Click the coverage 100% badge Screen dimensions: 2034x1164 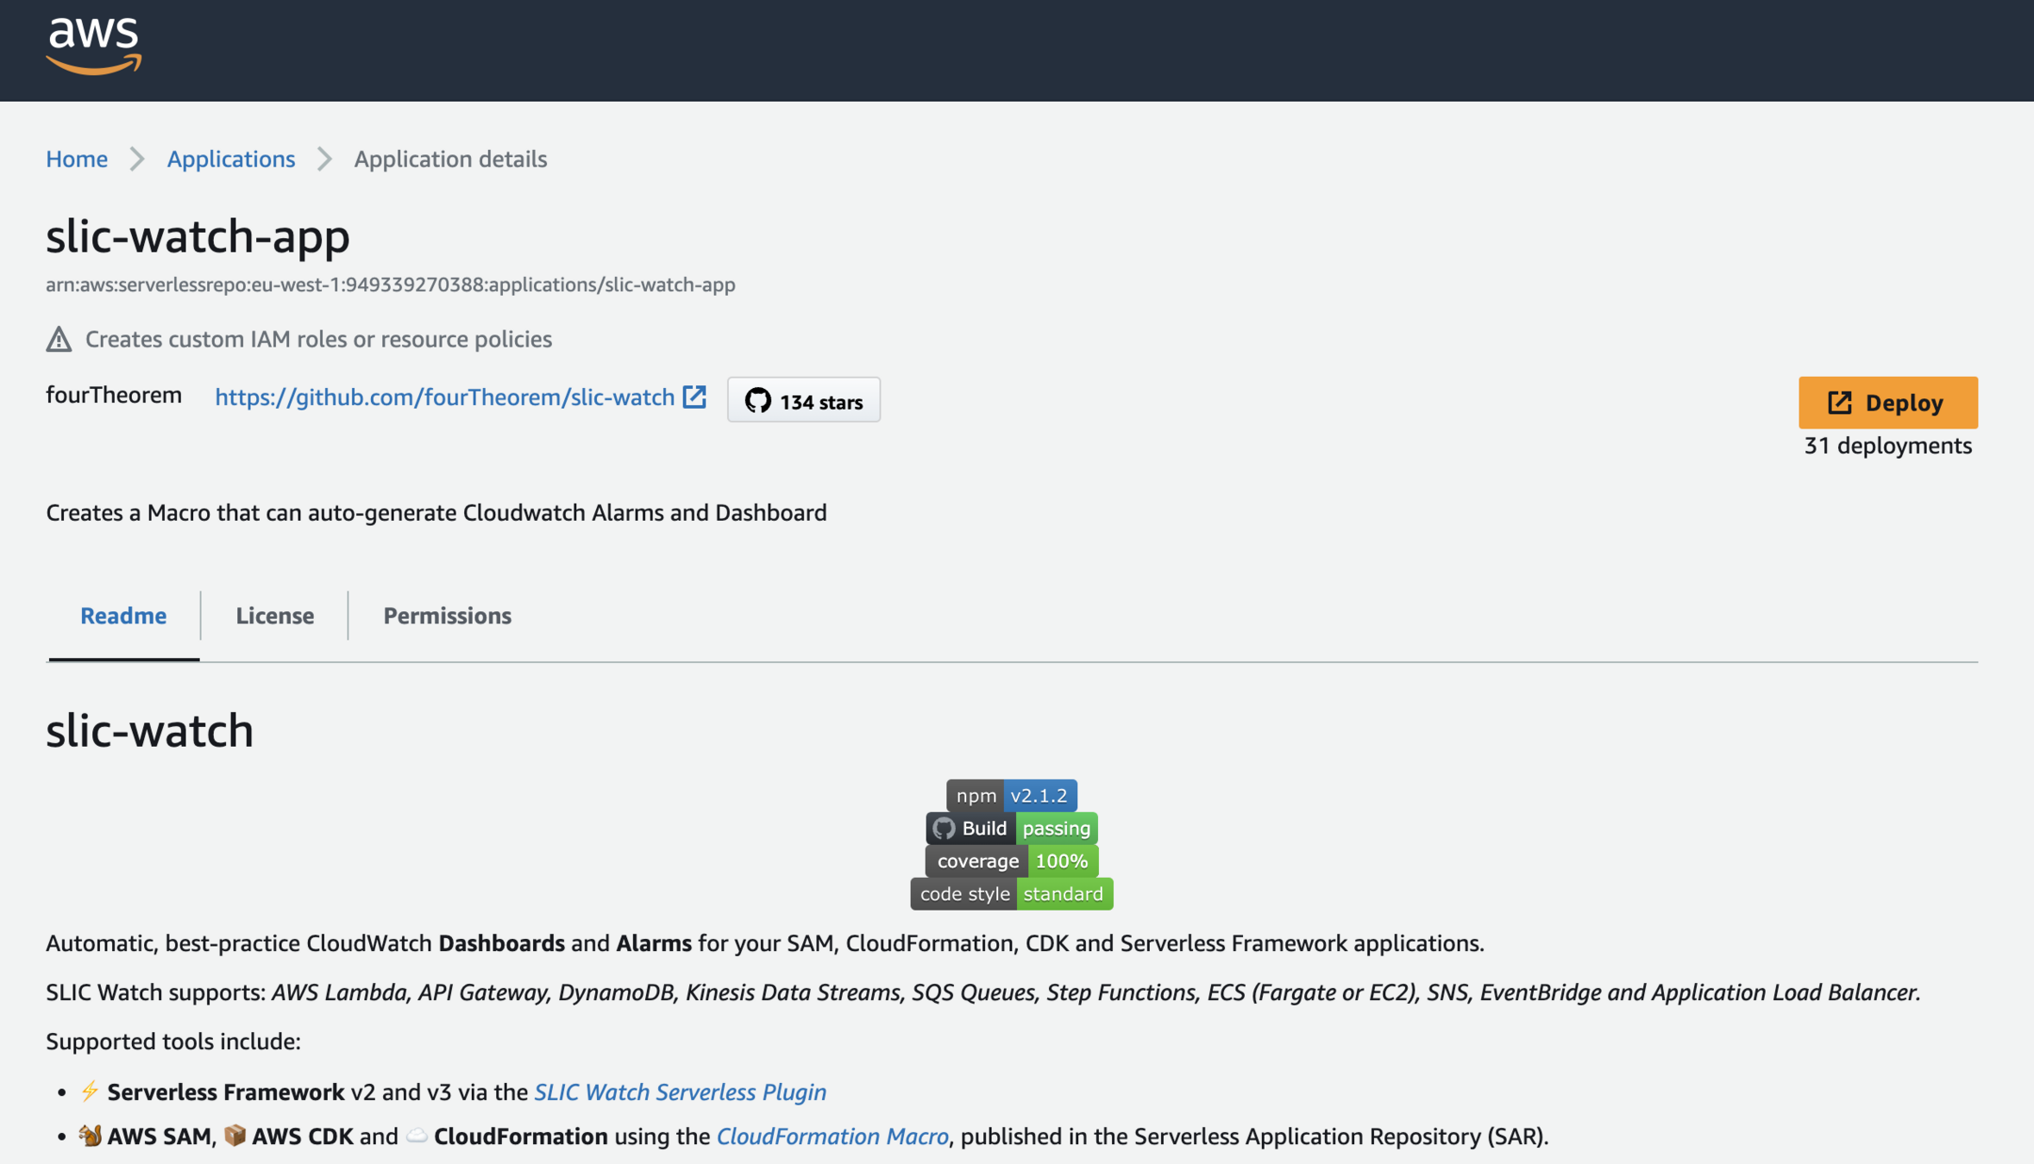click(x=1011, y=860)
